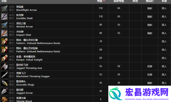Open the Jagged Throwing Axe link
The width and height of the screenshot is (171, 102).
click(x=29, y=68)
